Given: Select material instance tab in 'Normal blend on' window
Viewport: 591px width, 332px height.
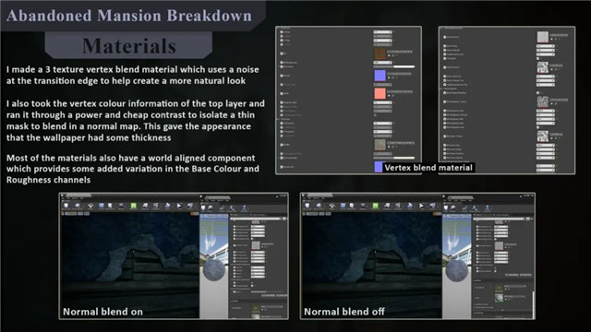Looking at the screenshot, I should [218, 198].
